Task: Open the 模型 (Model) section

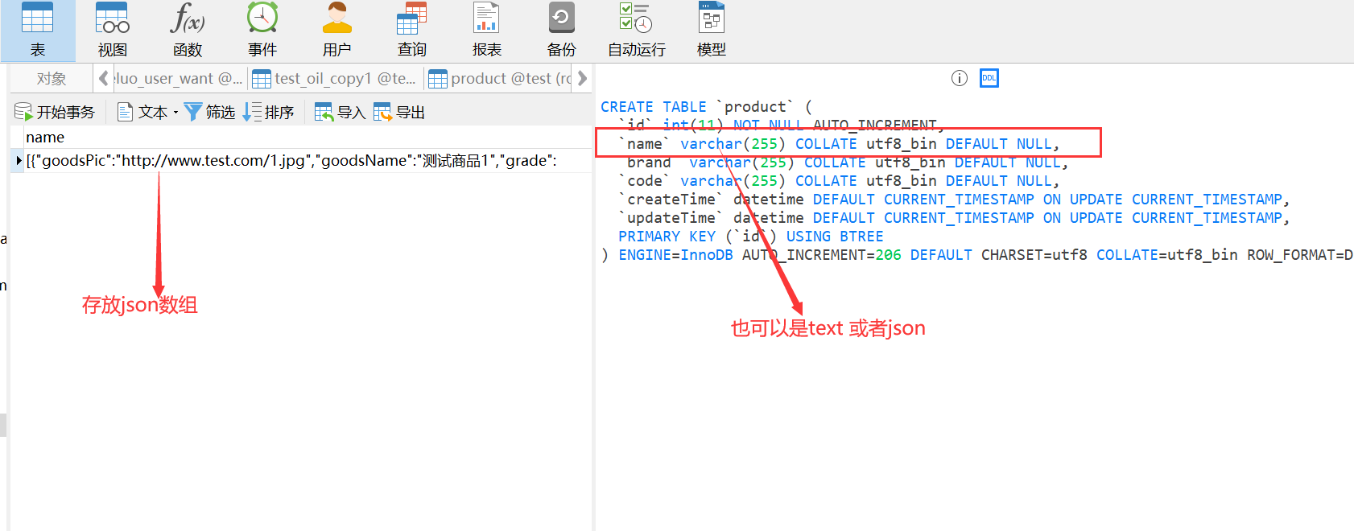Action: point(711,31)
